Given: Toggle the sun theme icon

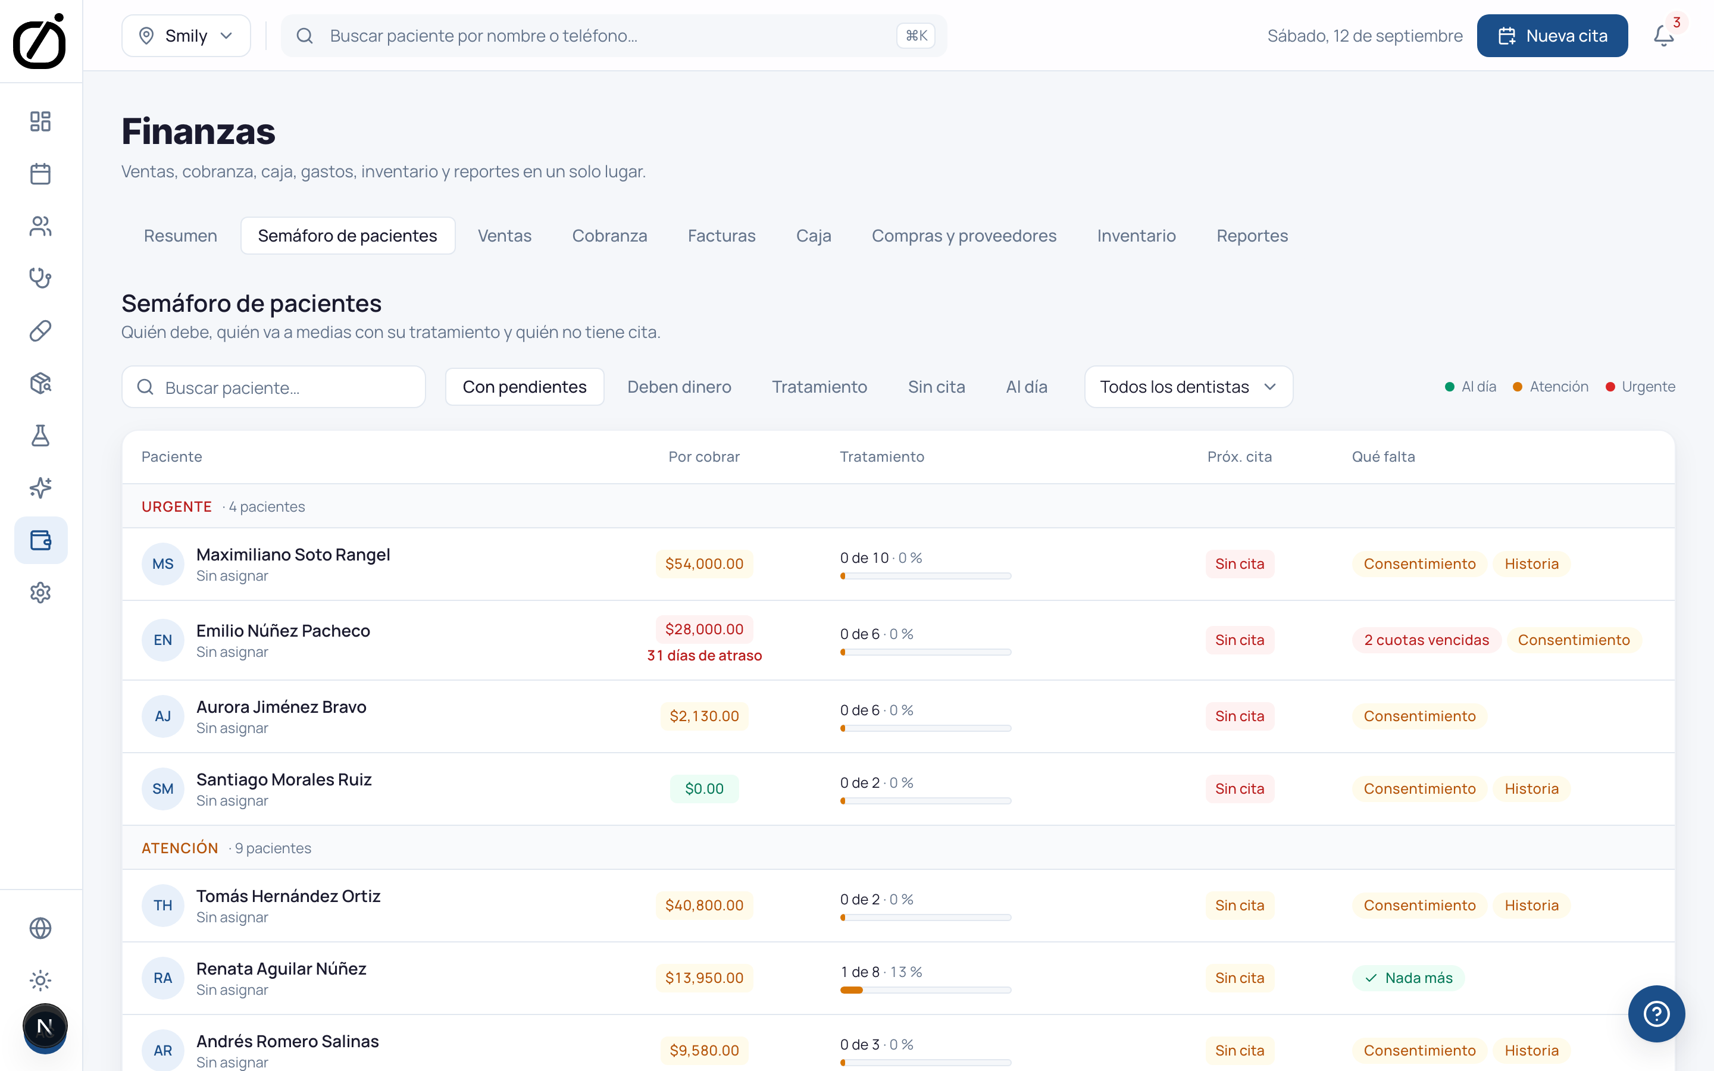Looking at the screenshot, I should click(40, 981).
